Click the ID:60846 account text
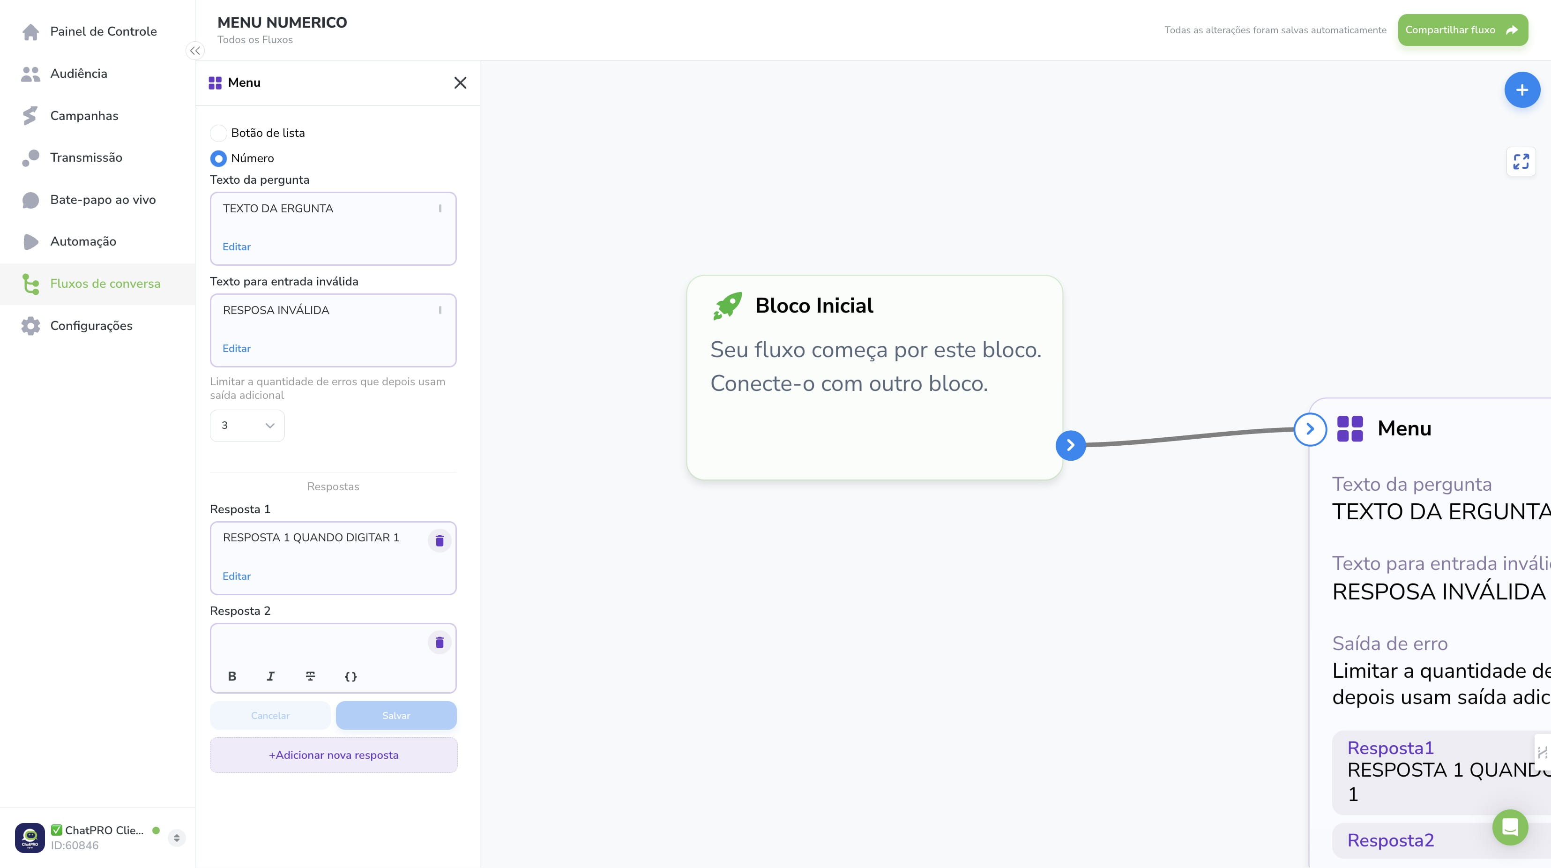 [x=75, y=846]
